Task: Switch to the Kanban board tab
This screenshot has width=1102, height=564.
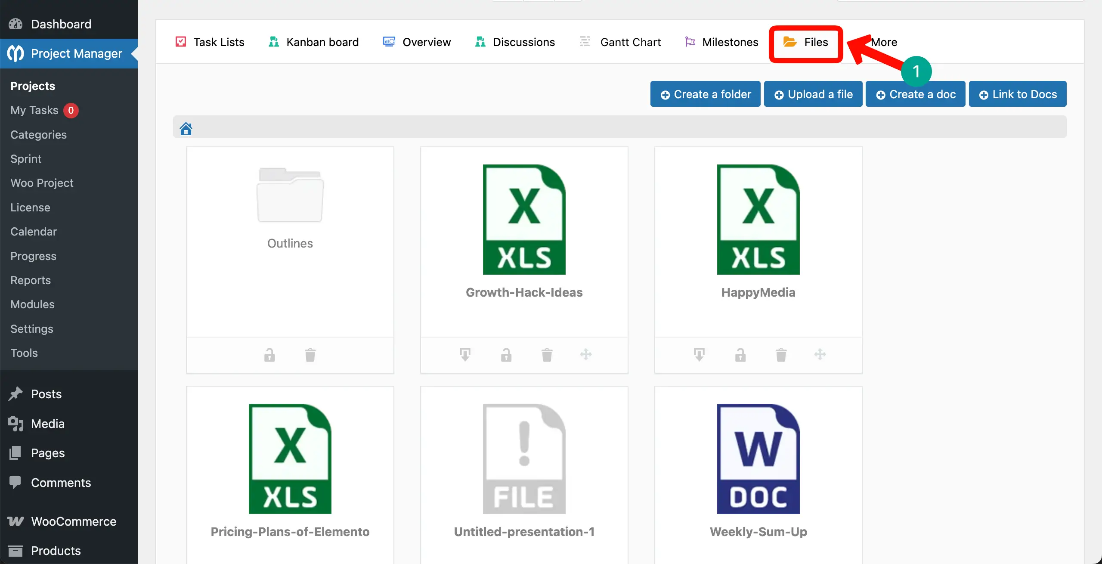Action: point(322,42)
